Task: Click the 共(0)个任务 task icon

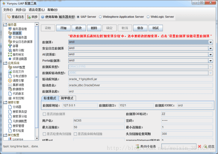Action: [x=137, y=146]
